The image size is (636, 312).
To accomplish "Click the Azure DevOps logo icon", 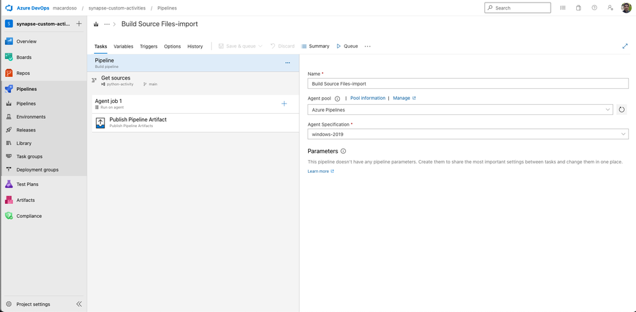I will 9,8.
